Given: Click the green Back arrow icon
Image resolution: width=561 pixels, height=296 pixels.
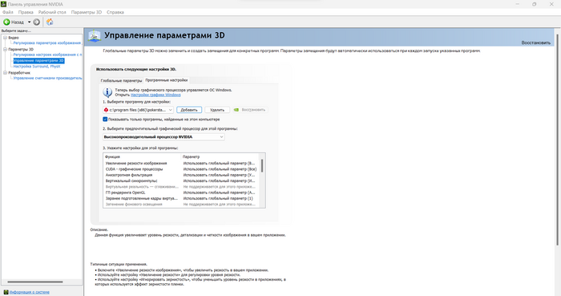Looking at the screenshot, I should point(6,22).
